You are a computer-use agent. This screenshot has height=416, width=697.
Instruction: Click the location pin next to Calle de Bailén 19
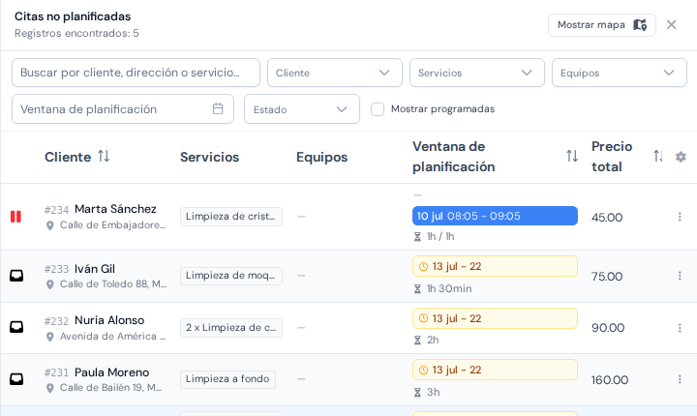point(49,388)
